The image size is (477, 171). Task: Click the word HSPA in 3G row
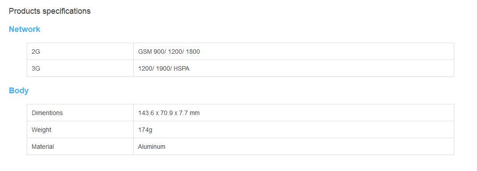click(181, 68)
